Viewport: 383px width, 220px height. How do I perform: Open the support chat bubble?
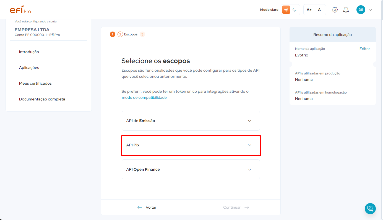(x=370, y=208)
